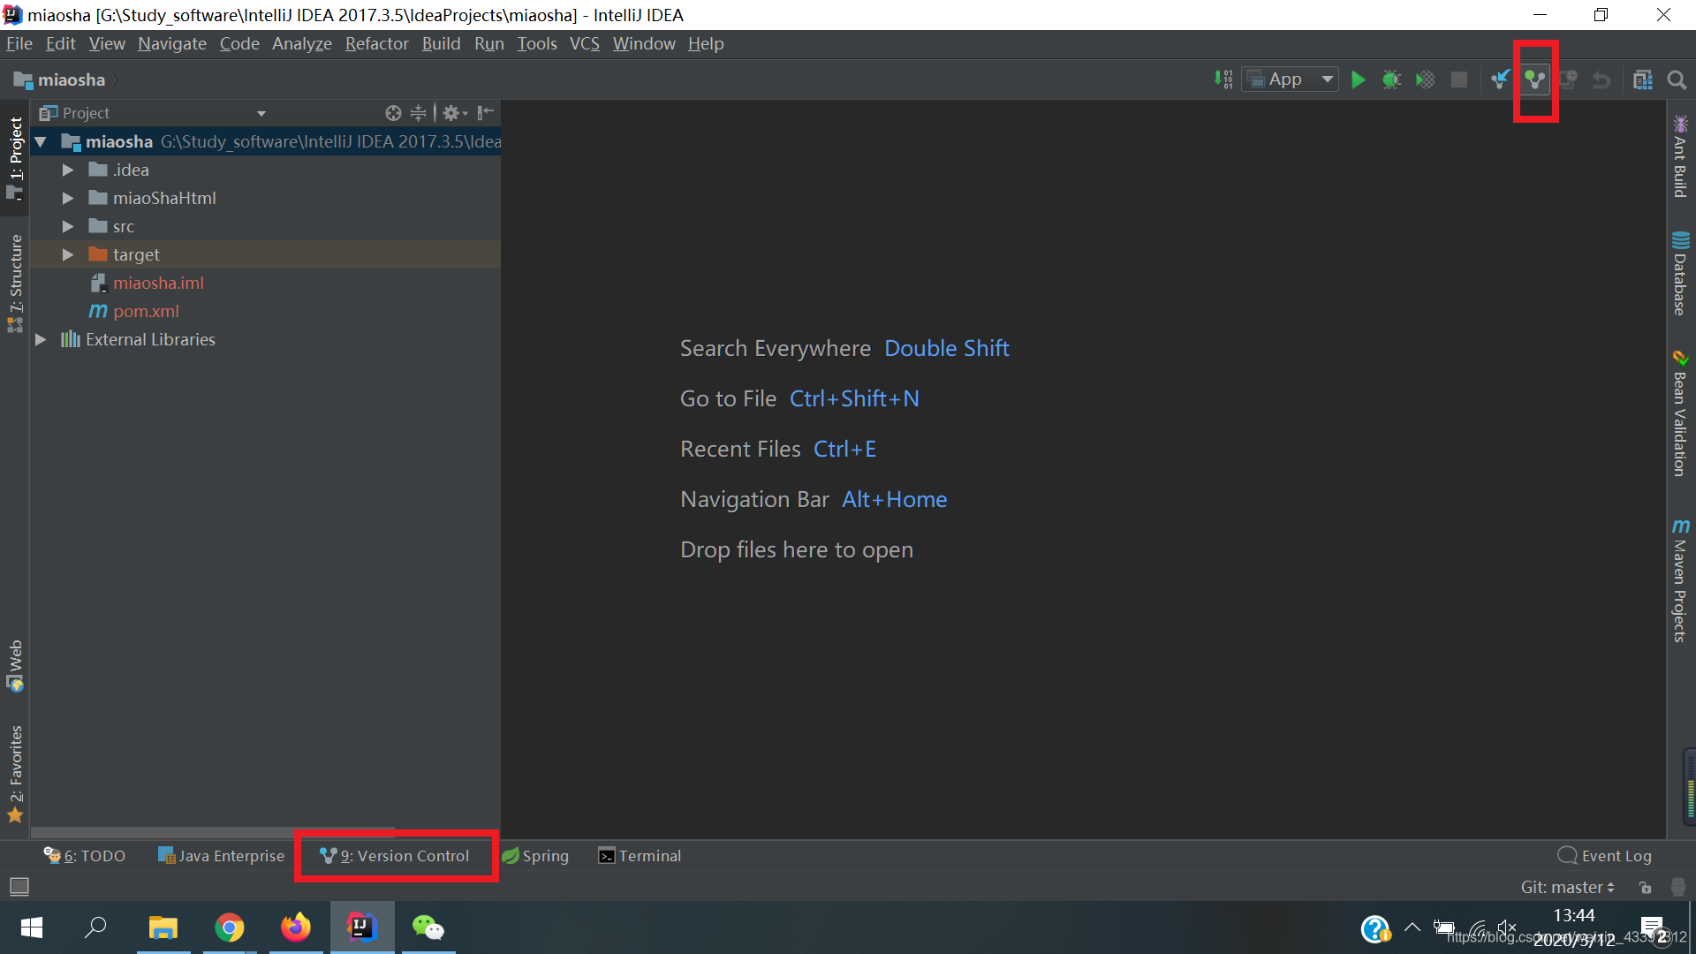Open 9: Version Control tool window

point(395,855)
